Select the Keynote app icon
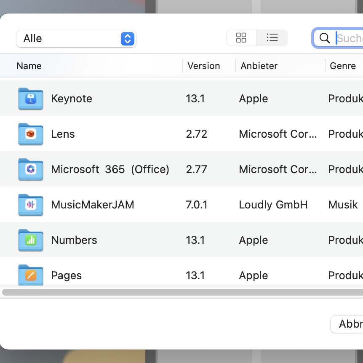Image resolution: width=363 pixels, height=363 pixels. pyautogui.click(x=30, y=99)
